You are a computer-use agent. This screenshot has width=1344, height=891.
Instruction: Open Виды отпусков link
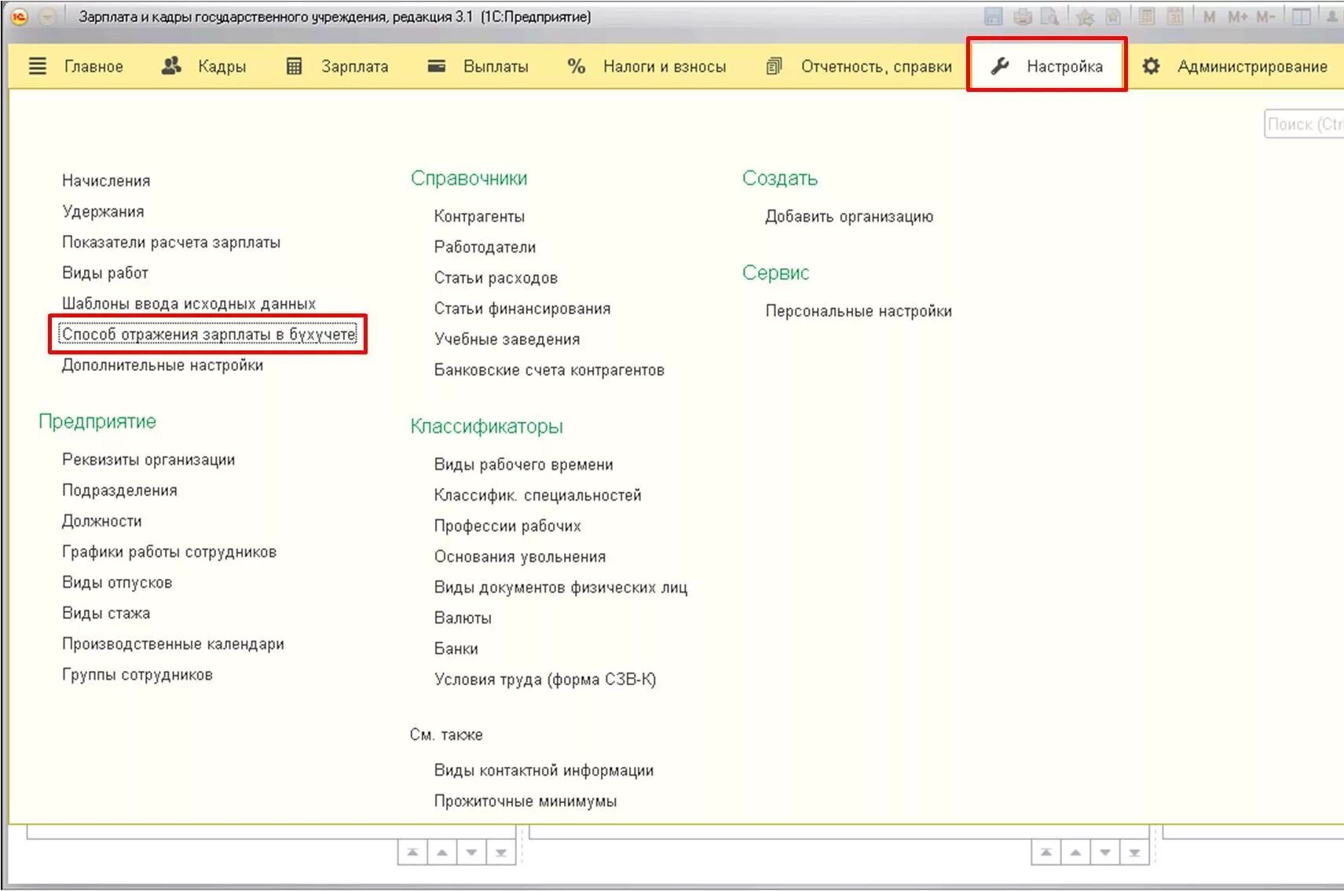pos(117,582)
